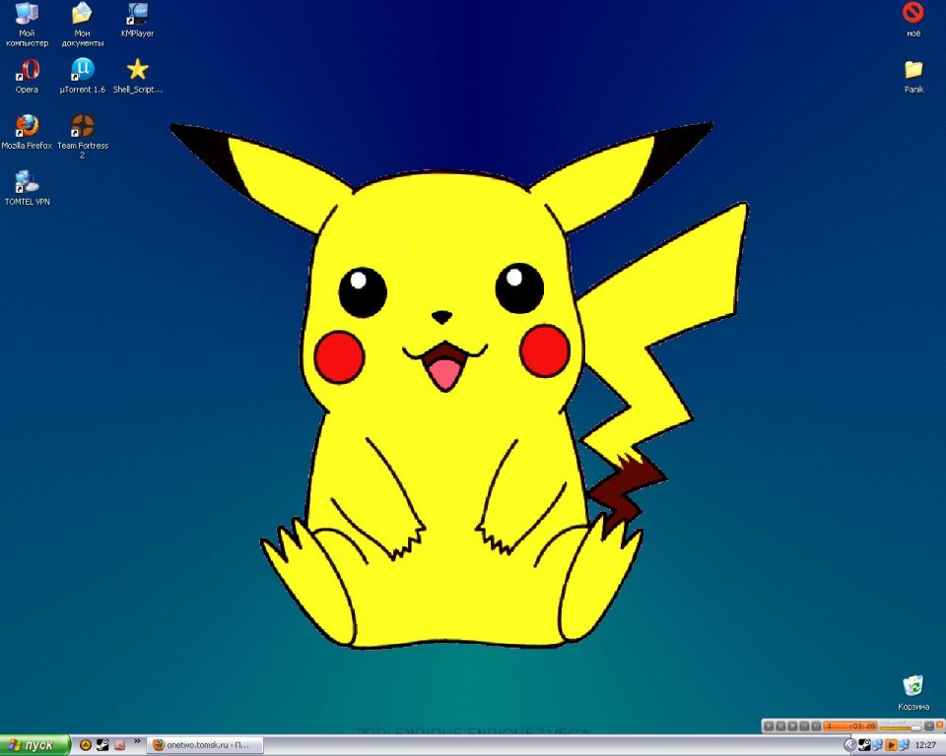Image resolution: width=946 pixels, height=756 pixels.
Task: Select the TOMTEL VPN connection icon
Action: [27, 188]
